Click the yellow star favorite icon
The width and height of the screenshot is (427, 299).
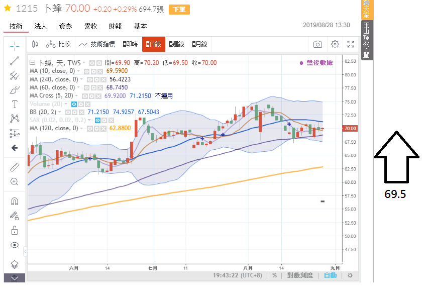pos(8,8)
